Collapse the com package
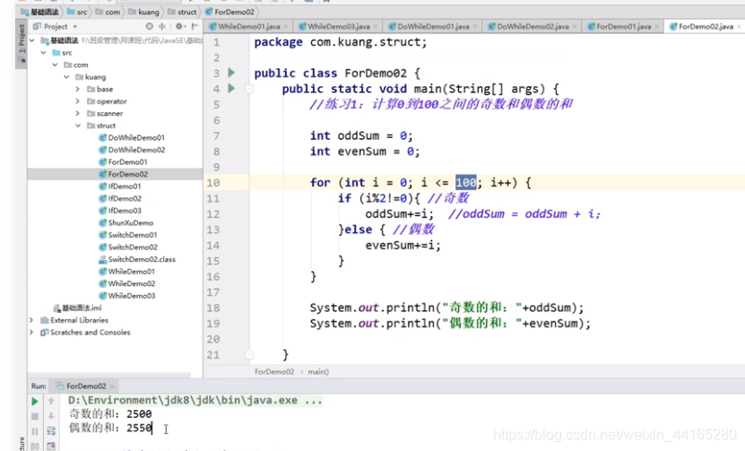Viewport: 745px width, 451px height. coord(55,65)
